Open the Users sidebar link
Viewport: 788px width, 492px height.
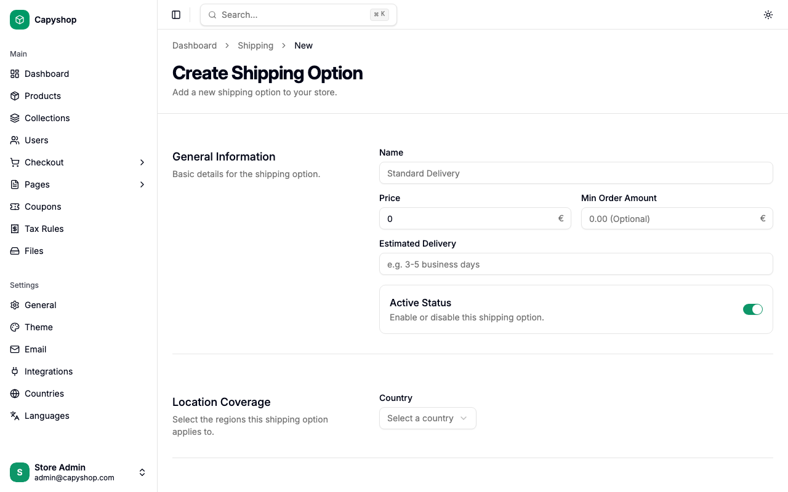(x=79, y=140)
